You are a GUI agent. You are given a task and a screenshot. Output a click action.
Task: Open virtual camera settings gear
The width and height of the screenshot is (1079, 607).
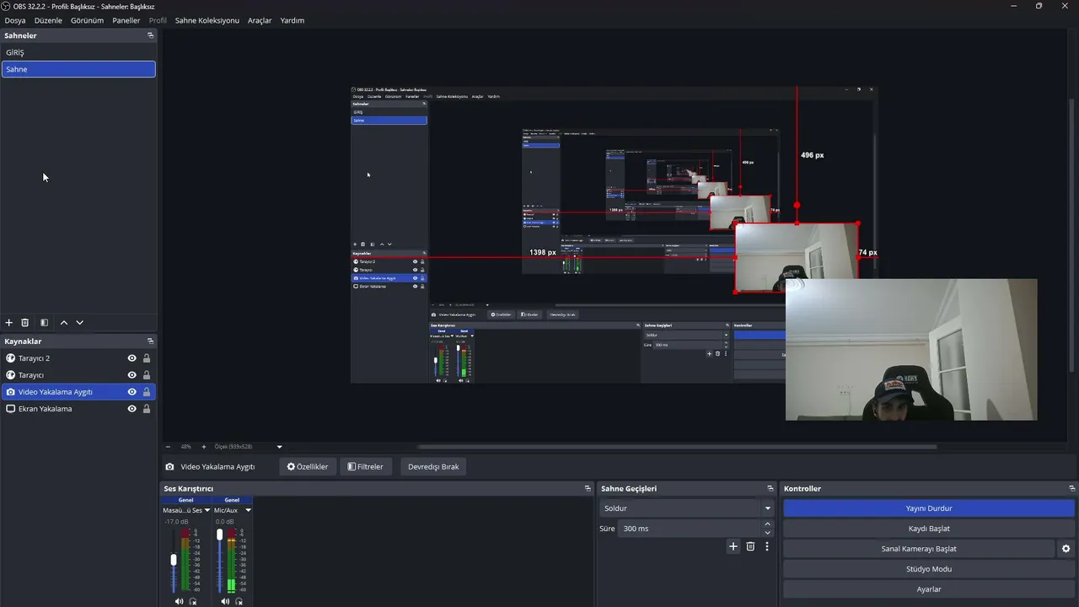[x=1066, y=549]
